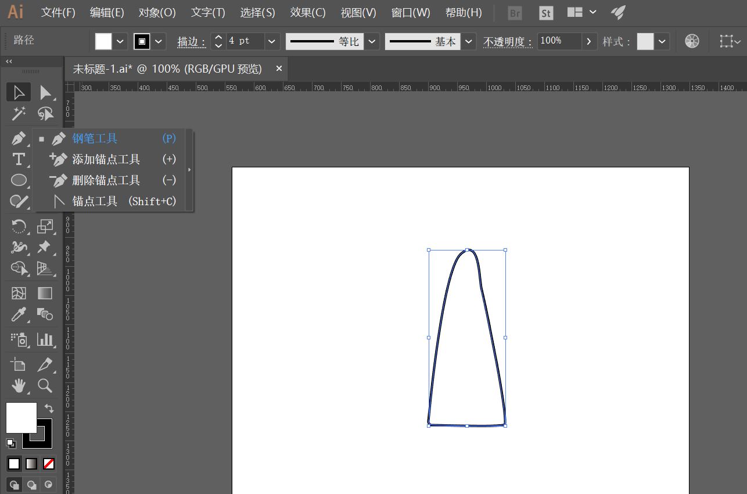This screenshot has height=494, width=747.
Task: Set paint mode to None
Action: pos(49,464)
